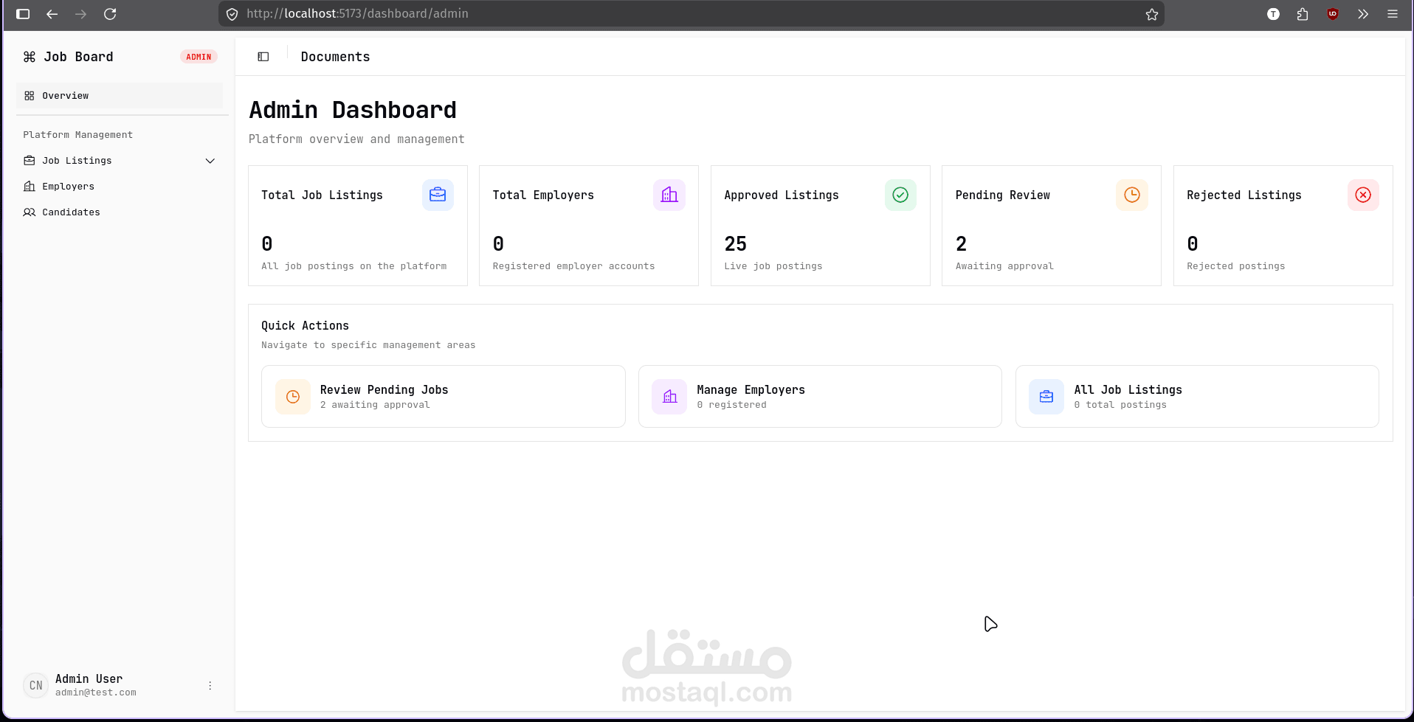The height and width of the screenshot is (722, 1414).
Task: Open the Overview sidebar item
Action: coord(120,96)
